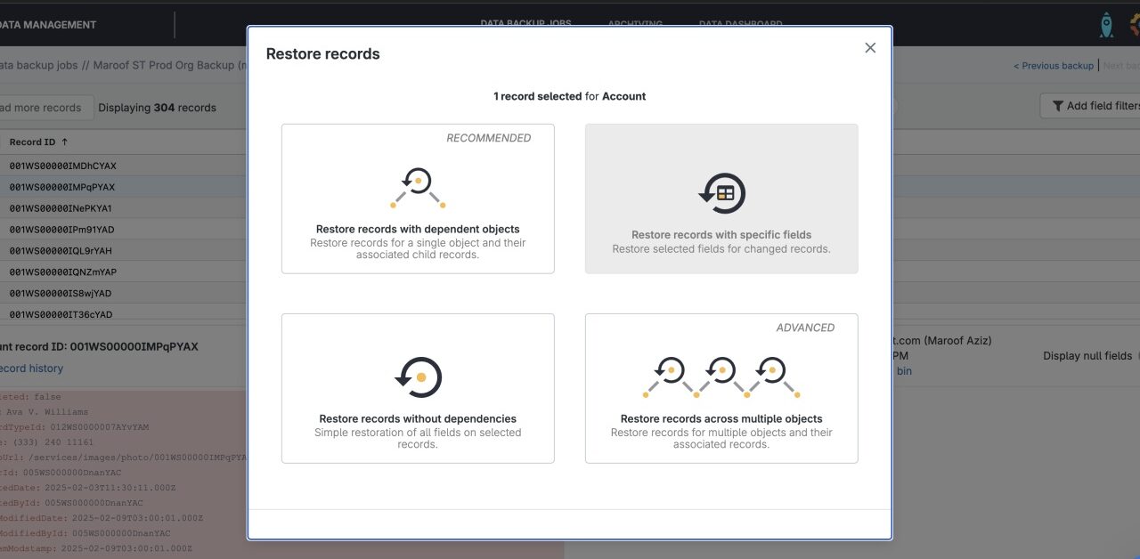Screen dimensions: 1140x559
Task: Expand the record history section
Action: (31, 368)
